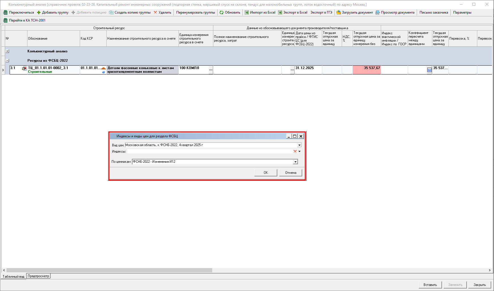Click the horizontal scrollbar right arrow

pyautogui.click(x=490, y=270)
